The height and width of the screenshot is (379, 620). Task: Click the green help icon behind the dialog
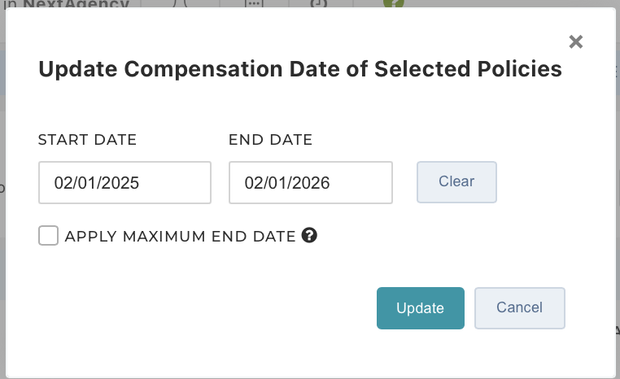tap(394, 3)
